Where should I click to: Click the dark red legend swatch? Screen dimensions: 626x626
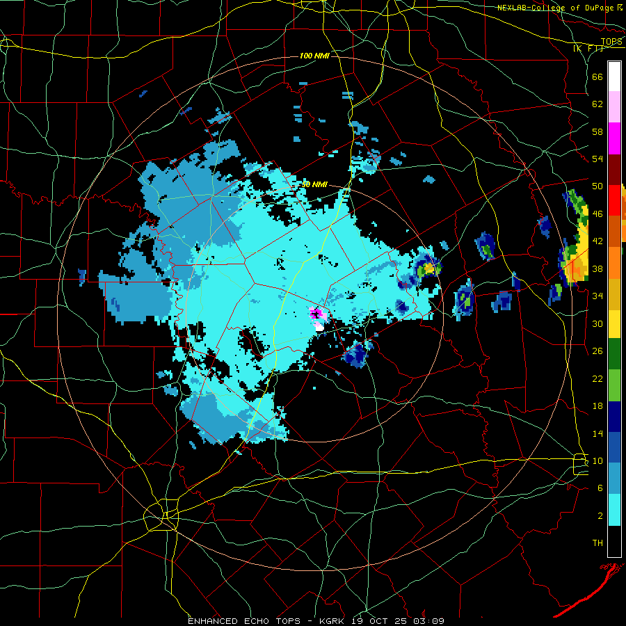[x=614, y=169]
